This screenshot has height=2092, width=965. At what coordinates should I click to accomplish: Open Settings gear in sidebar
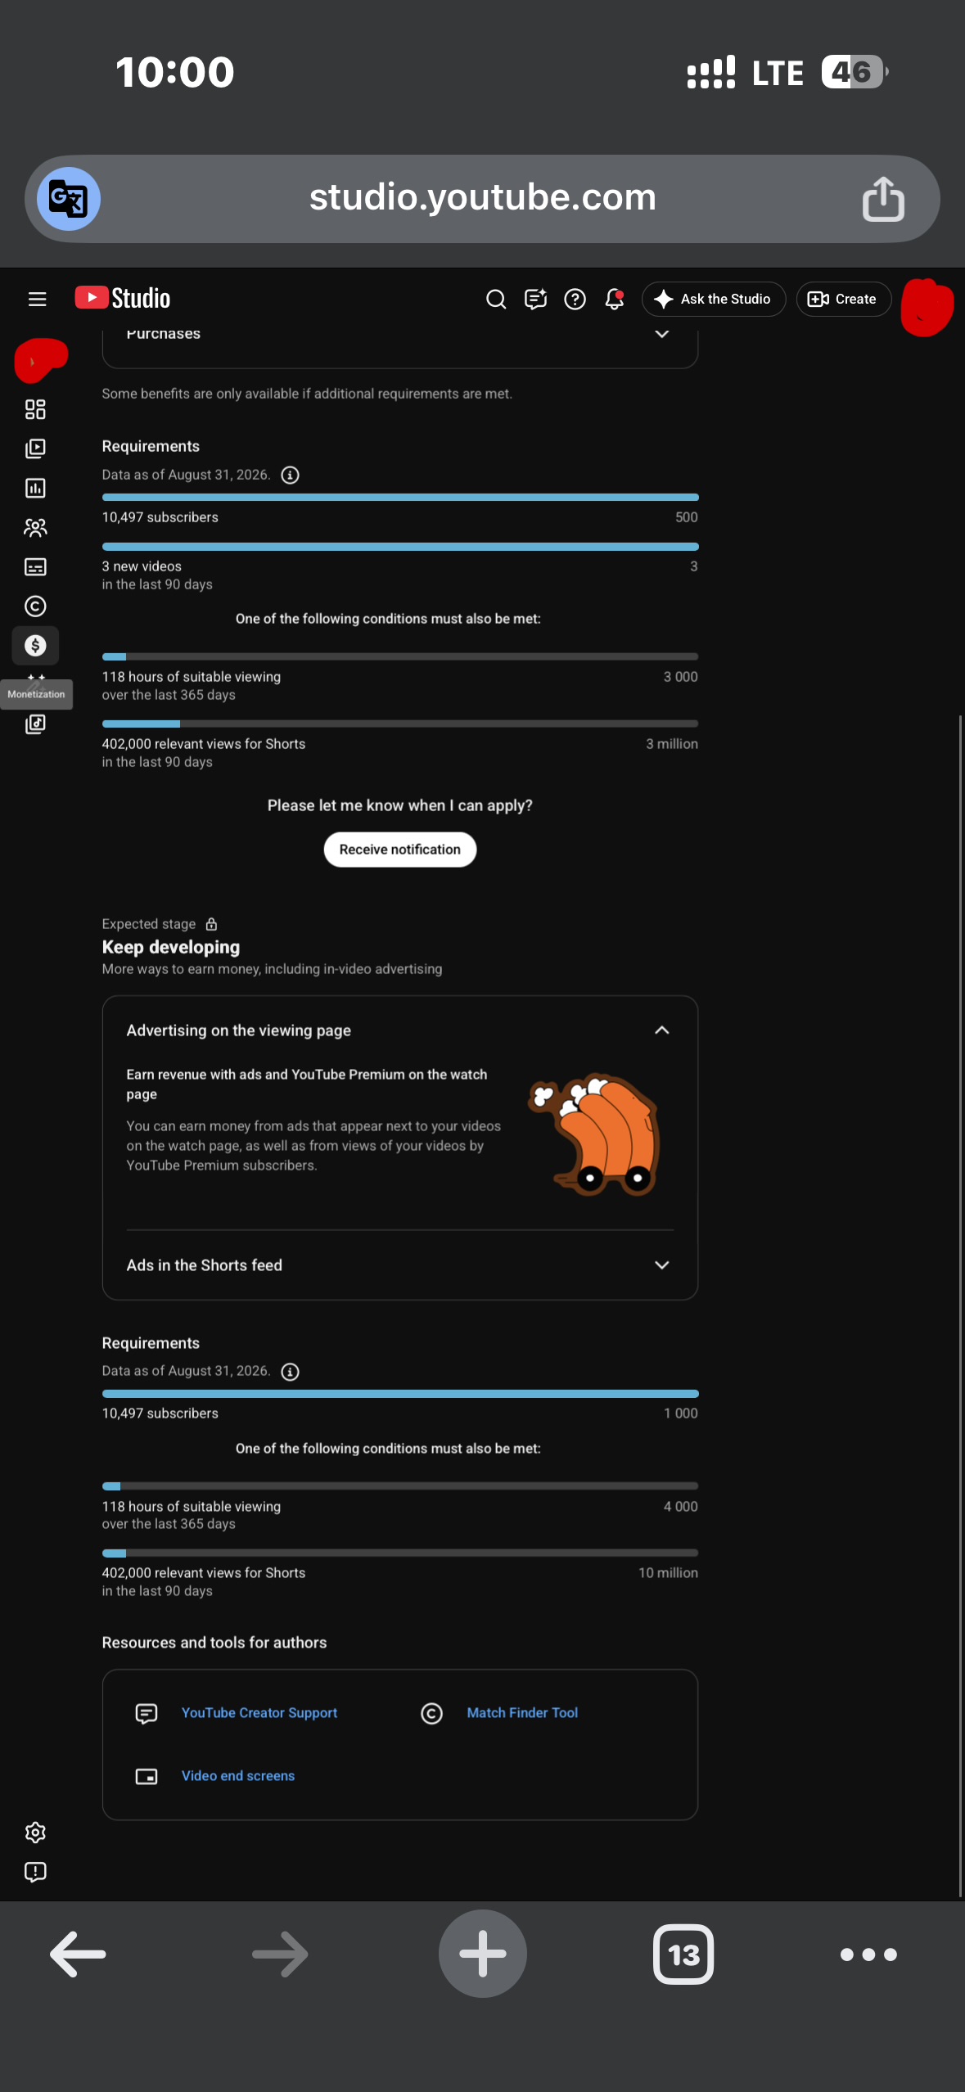click(x=35, y=1833)
